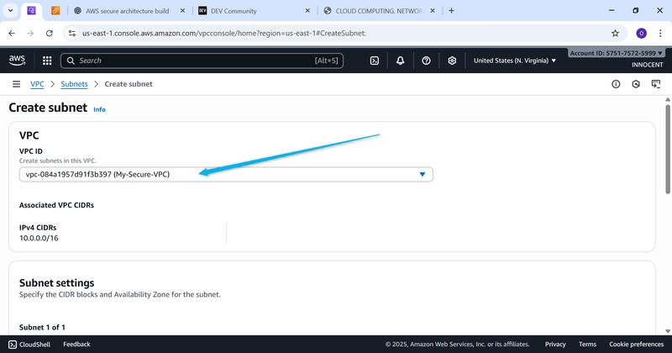
Task: Open the help question mark menu
Action: [426, 61]
